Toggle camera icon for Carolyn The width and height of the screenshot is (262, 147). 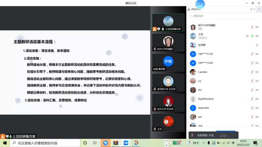(257, 72)
